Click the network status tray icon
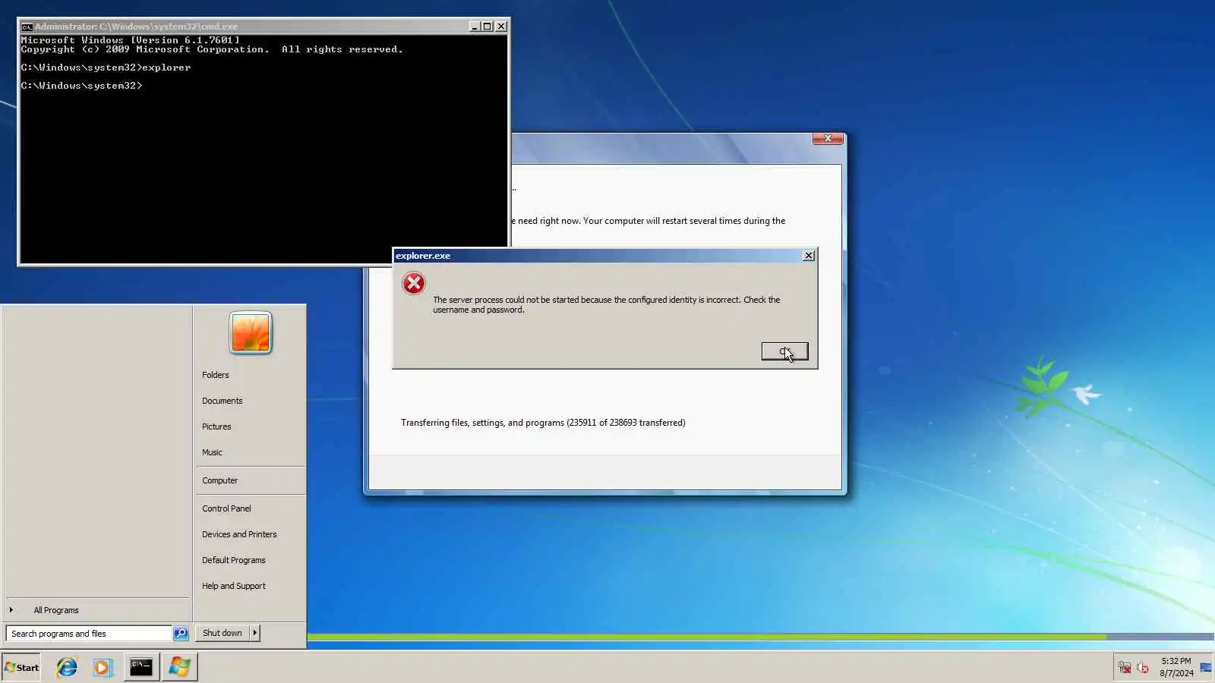 (x=1125, y=668)
